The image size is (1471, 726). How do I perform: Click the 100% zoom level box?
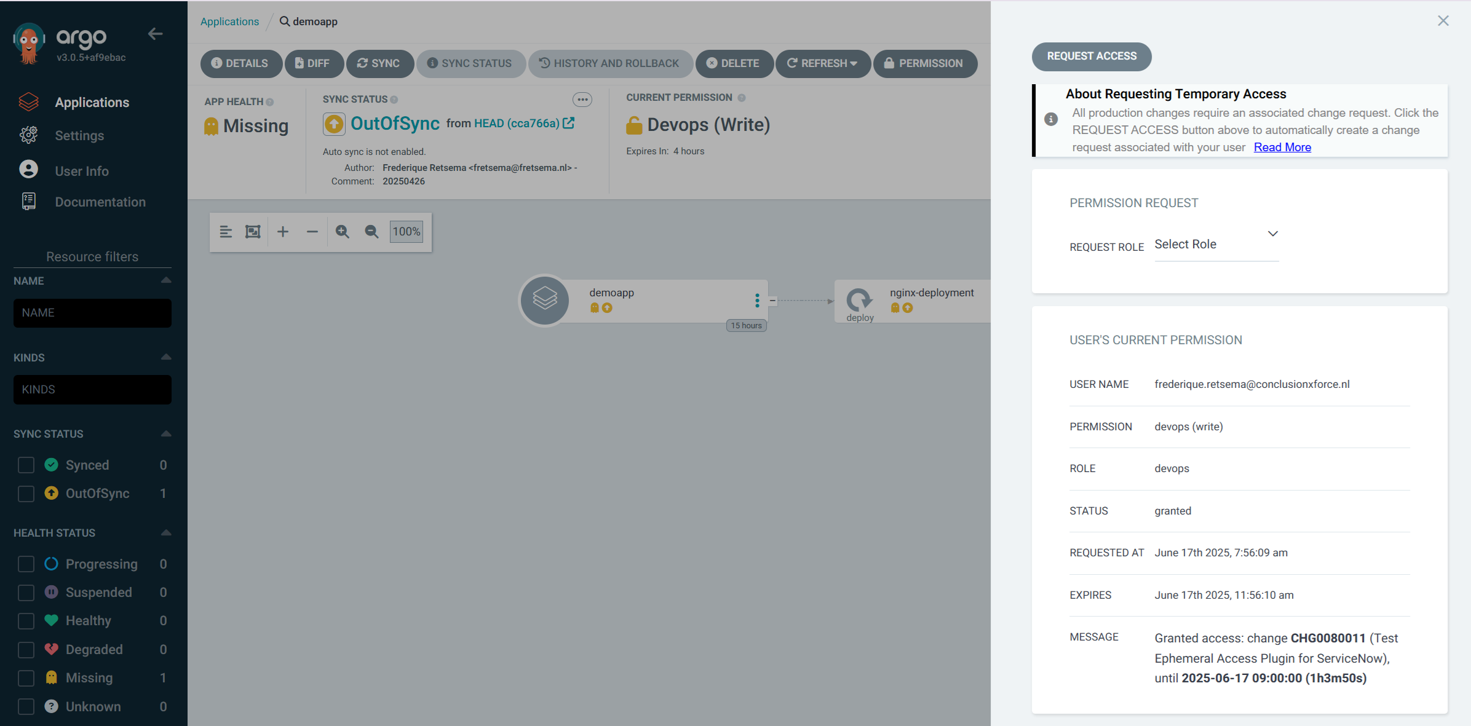click(x=406, y=232)
